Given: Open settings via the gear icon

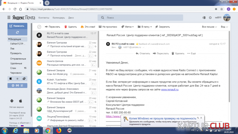Looking at the screenshot, I should tap(210, 18).
